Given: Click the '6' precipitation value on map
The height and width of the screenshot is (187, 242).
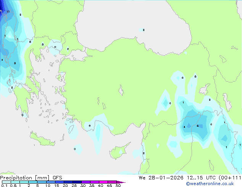Looking at the screenshot, I should [198, 126].
